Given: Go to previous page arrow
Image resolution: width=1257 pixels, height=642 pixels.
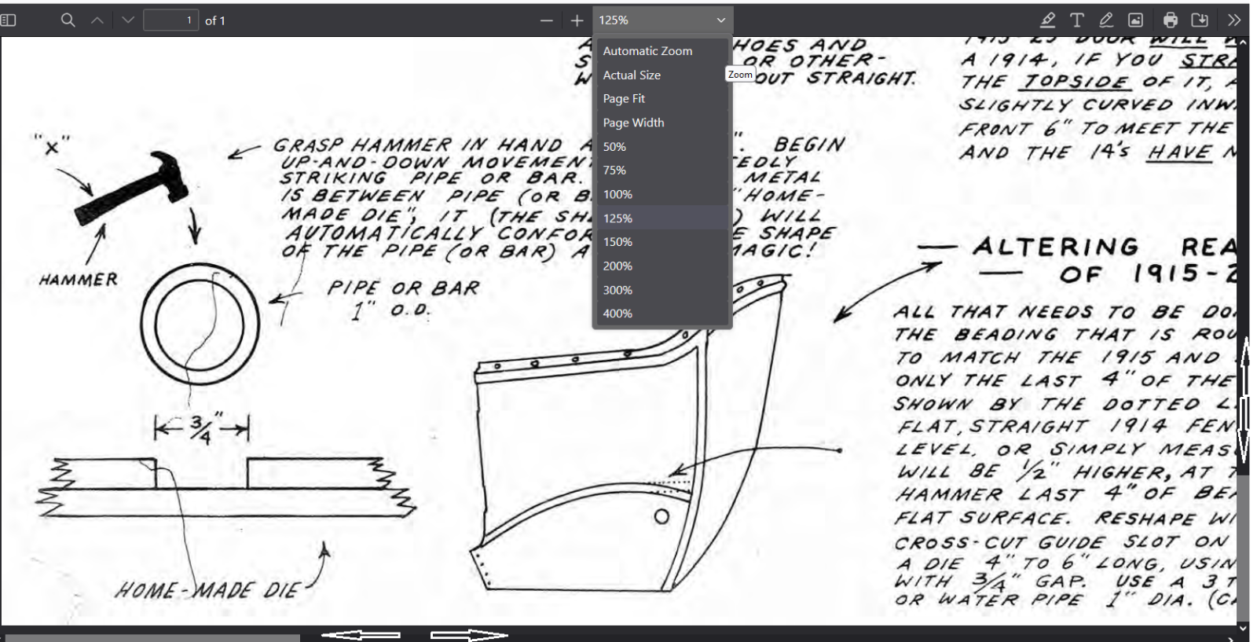Looking at the screenshot, I should [97, 20].
